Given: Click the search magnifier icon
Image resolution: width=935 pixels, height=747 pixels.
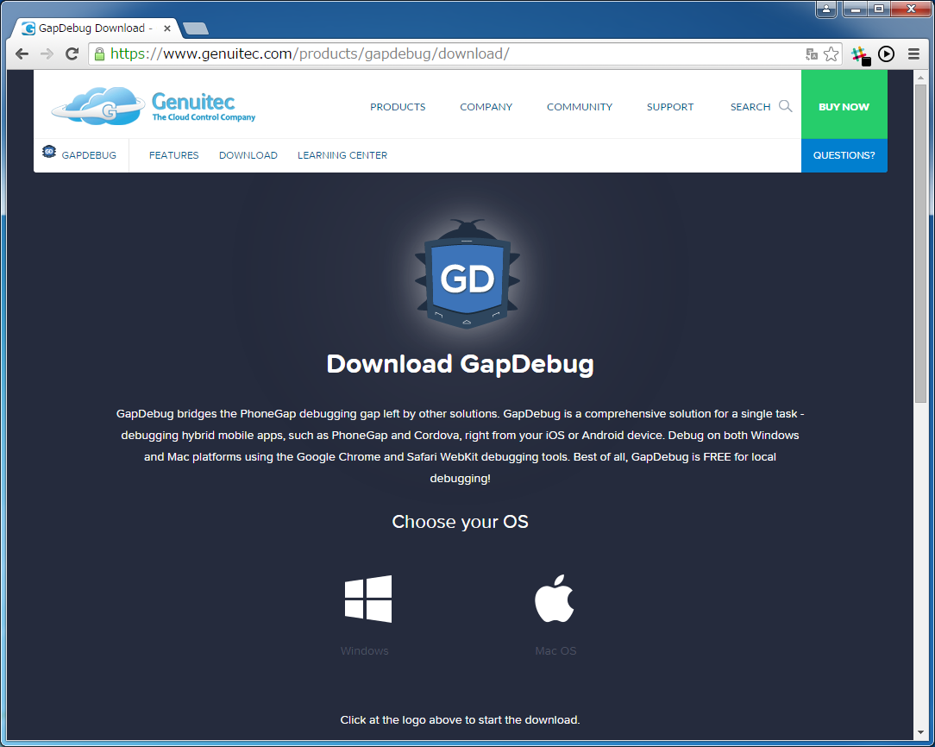Looking at the screenshot, I should pyautogui.click(x=785, y=106).
